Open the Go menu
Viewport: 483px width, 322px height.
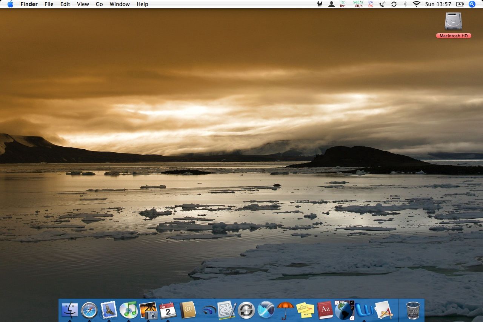pyautogui.click(x=99, y=4)
